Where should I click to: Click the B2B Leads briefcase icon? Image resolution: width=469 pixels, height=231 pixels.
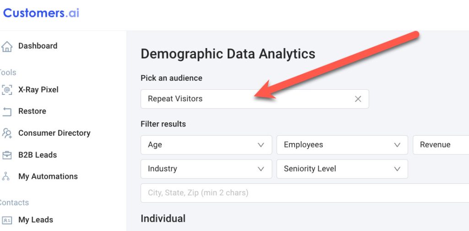coord(6,155)
